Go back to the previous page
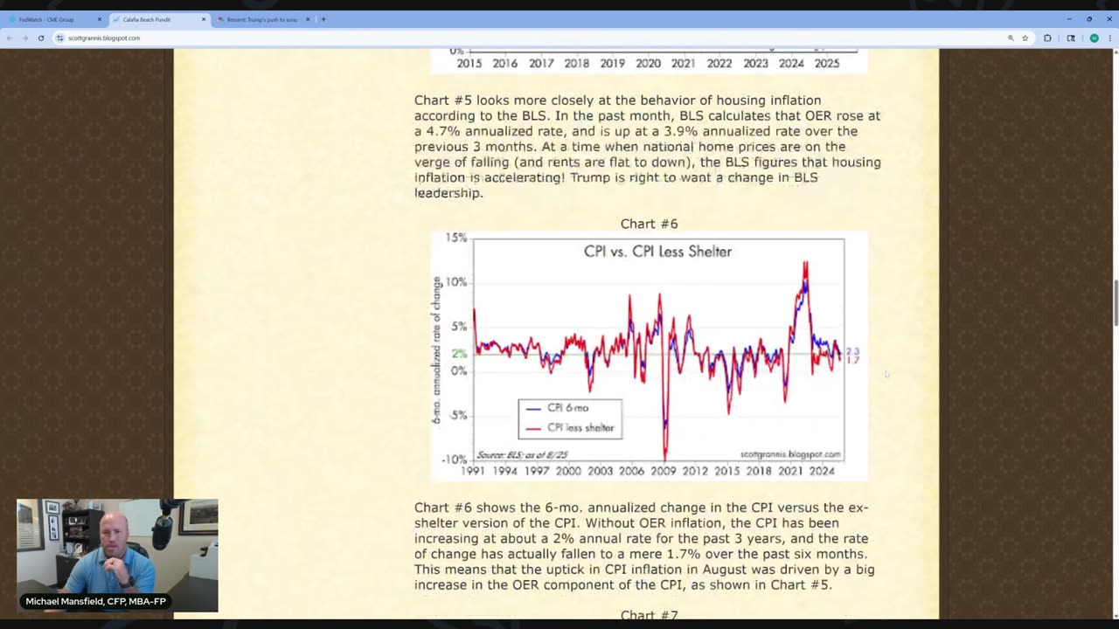The height and width of the screenshot is (629, 1119). [x=10, y=38]
